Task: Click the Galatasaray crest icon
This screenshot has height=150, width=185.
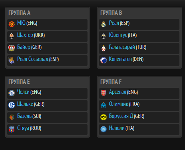Action: pos(103,48)
